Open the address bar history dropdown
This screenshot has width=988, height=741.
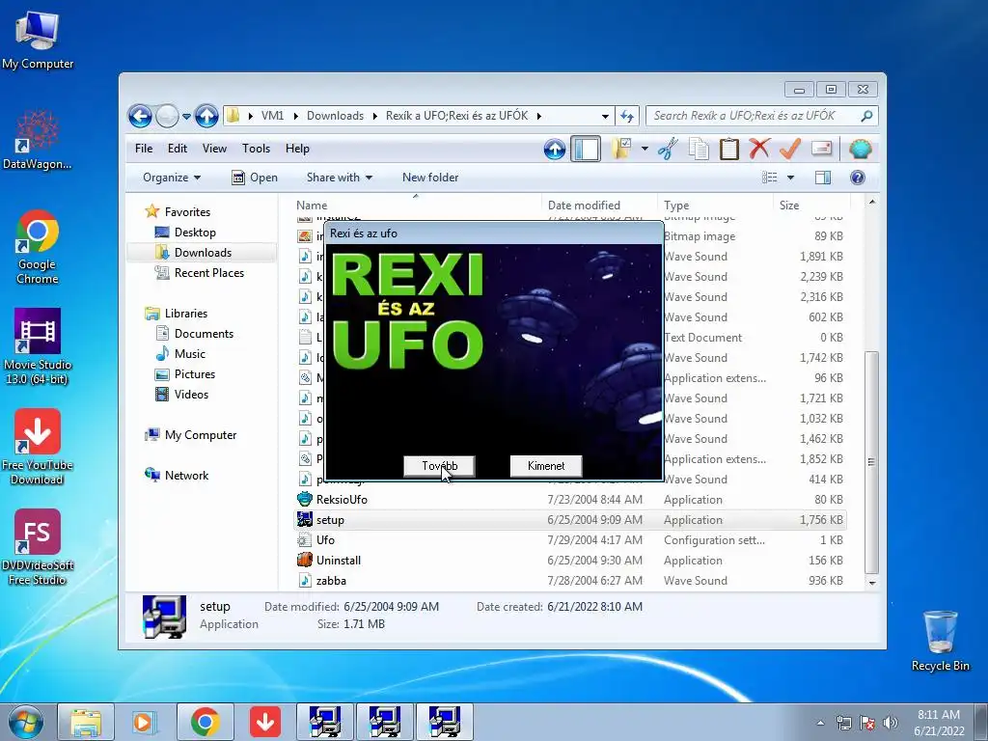tap(605, 116)
